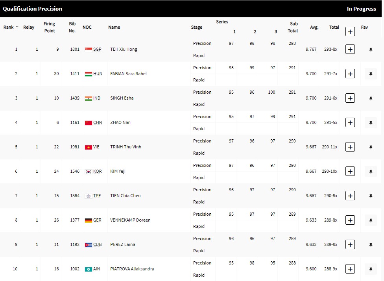Click pin icon for PIATROVA Aliaksandra

[371, 269]
